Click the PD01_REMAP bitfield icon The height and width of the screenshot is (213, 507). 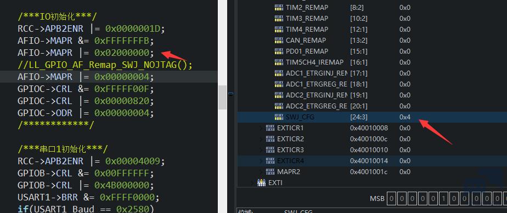click(279, 51)
